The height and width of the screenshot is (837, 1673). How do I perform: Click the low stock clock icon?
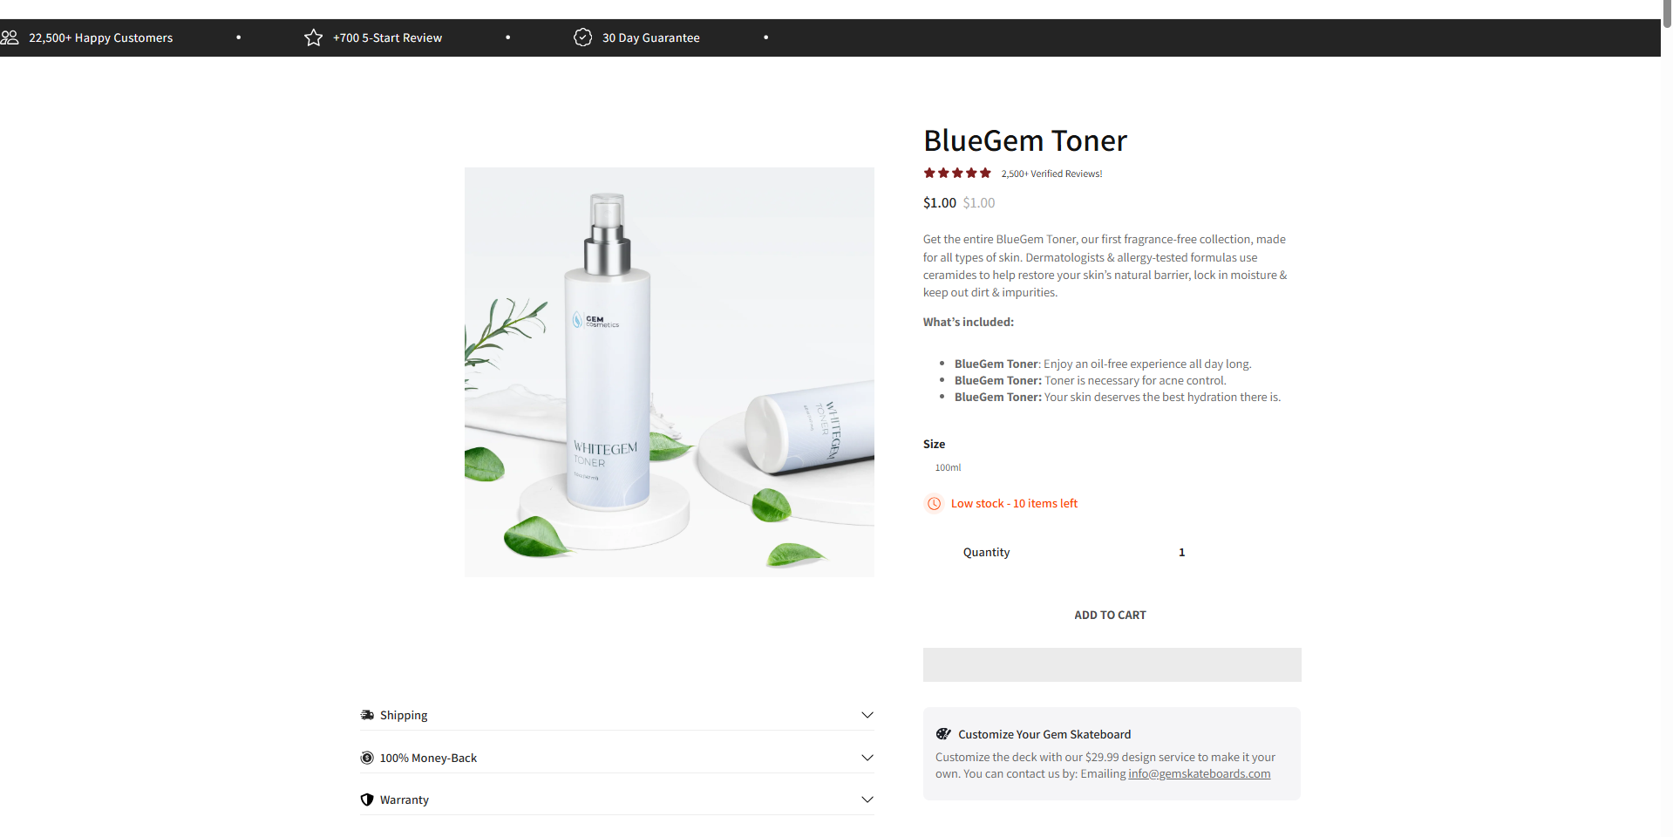(934, 504)
